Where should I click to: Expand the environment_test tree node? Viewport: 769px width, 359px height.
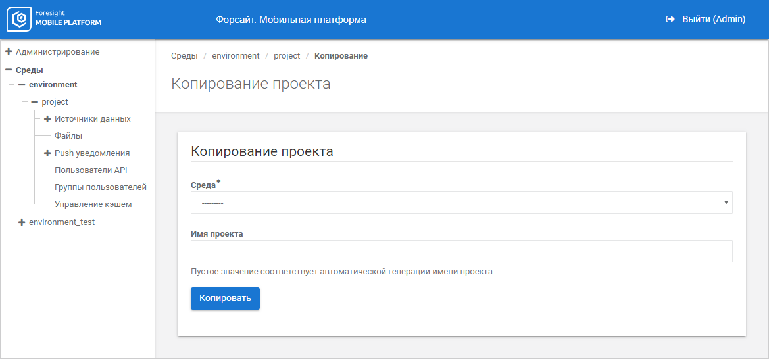pos(22,222)
